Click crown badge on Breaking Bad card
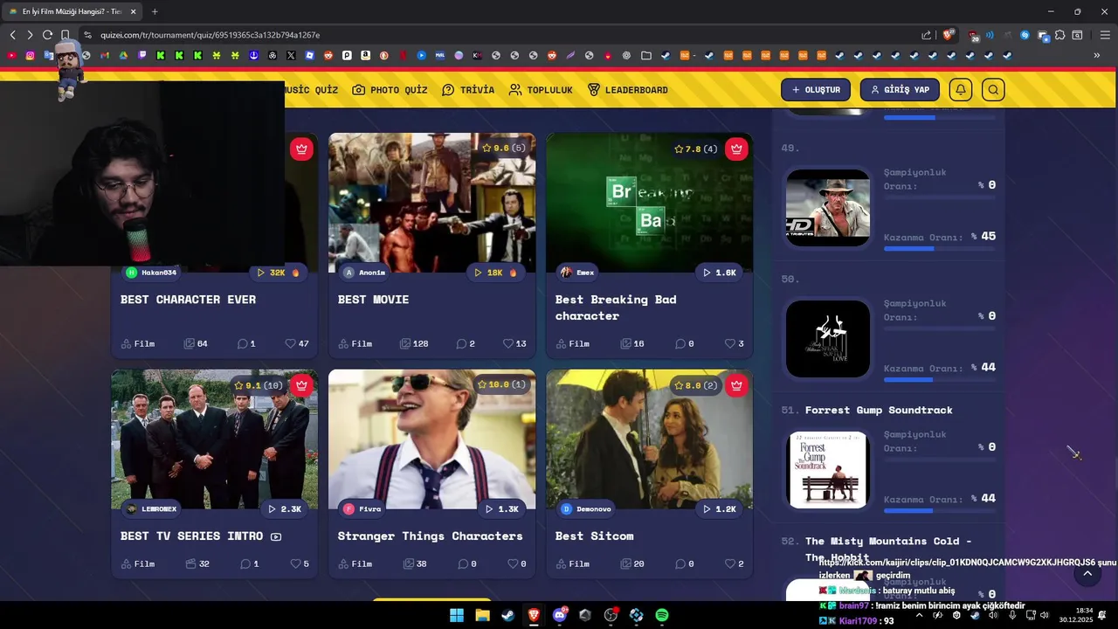Viewport: 1118px width, 629px height. 736,149
